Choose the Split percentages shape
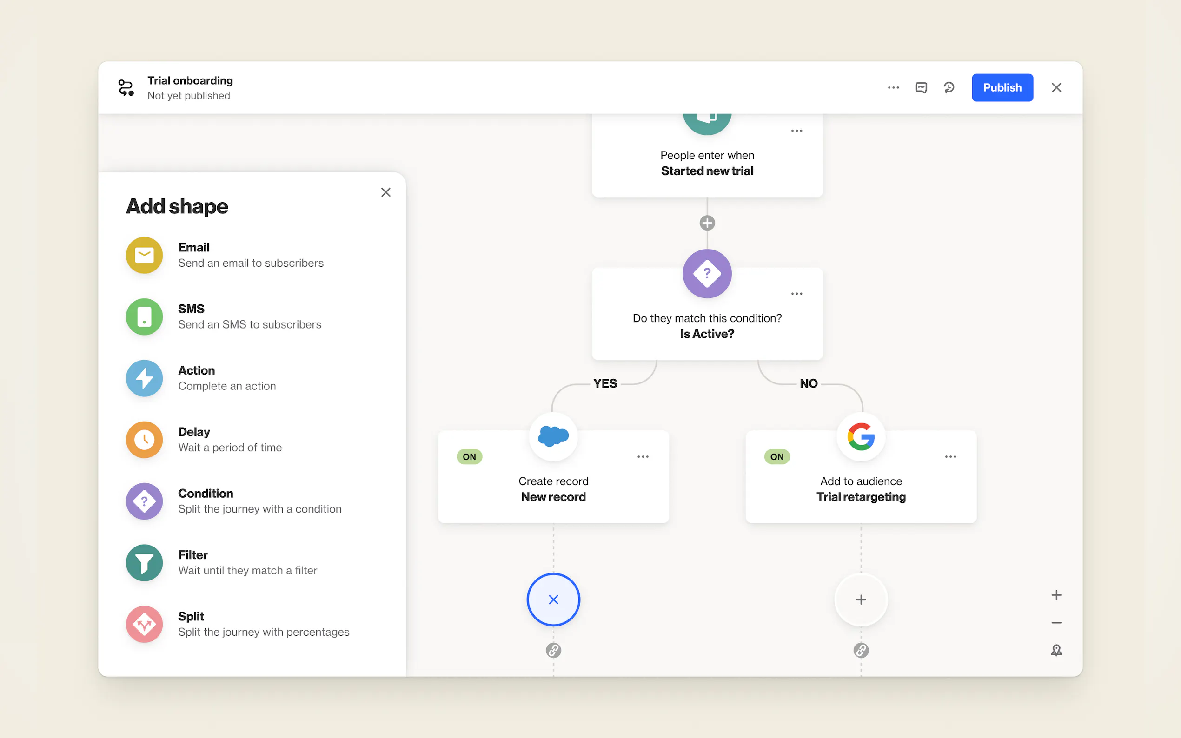 (x=144, y=624)
